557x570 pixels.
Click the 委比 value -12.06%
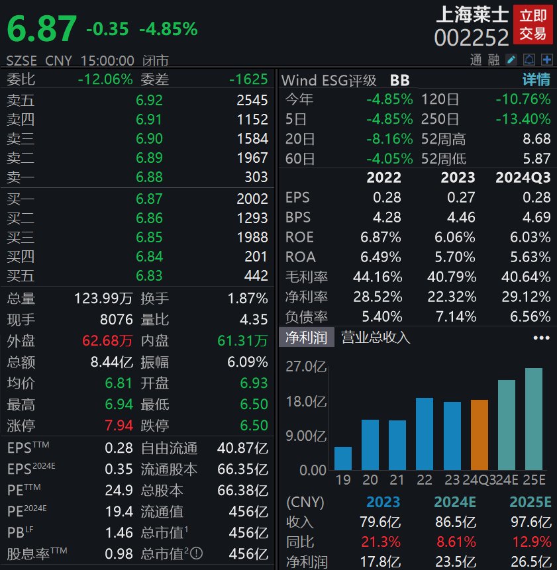click(x=105, y=79)
